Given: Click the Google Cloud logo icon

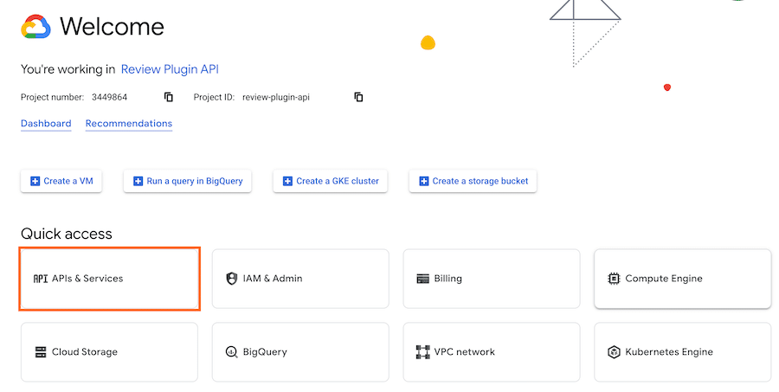Looking at the screenshot, I should pos(35,27).
